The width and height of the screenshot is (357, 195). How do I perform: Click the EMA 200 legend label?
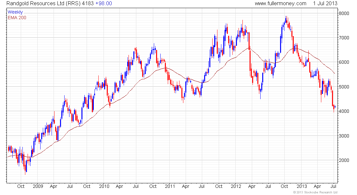[x=17, y=18]
